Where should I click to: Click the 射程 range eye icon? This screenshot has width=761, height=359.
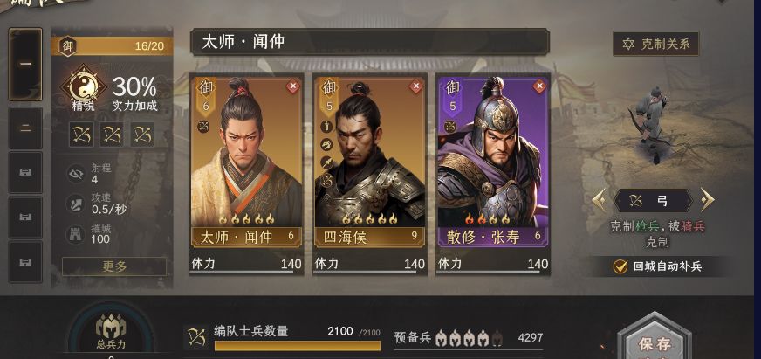(76, 174)
